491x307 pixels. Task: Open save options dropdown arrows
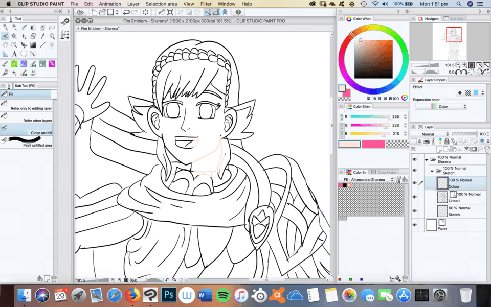117,12
